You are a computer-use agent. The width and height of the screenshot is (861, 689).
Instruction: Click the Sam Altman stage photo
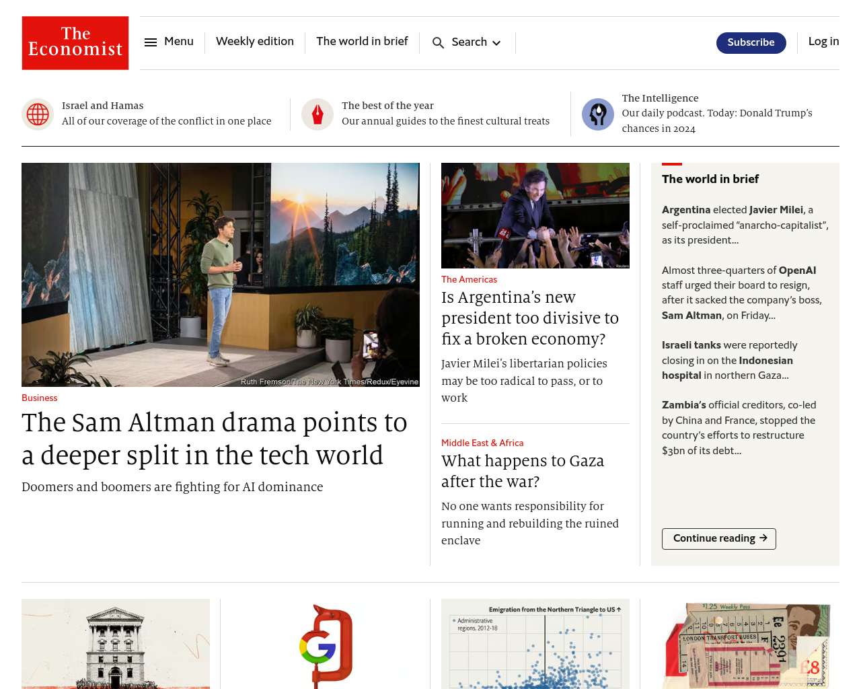(221, 275)
